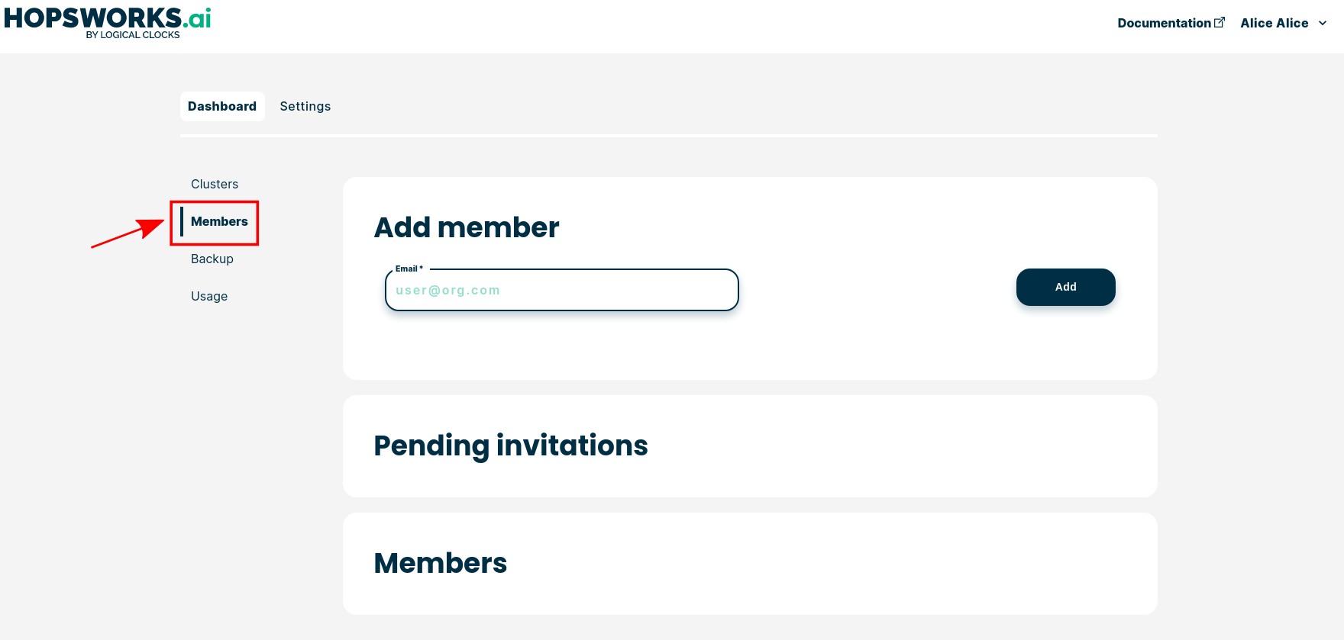This screenshot has width=1344, height=640.
Task: Switch to the Dashboard tab
Action: click(222, 106)
